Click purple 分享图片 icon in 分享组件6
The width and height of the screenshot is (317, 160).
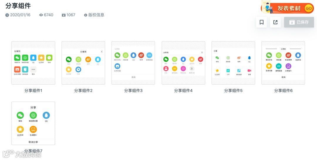pos(288,66)
